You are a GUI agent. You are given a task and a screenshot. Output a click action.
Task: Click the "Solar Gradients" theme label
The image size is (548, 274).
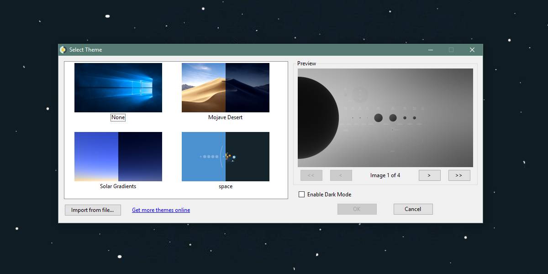click(118, 186)
